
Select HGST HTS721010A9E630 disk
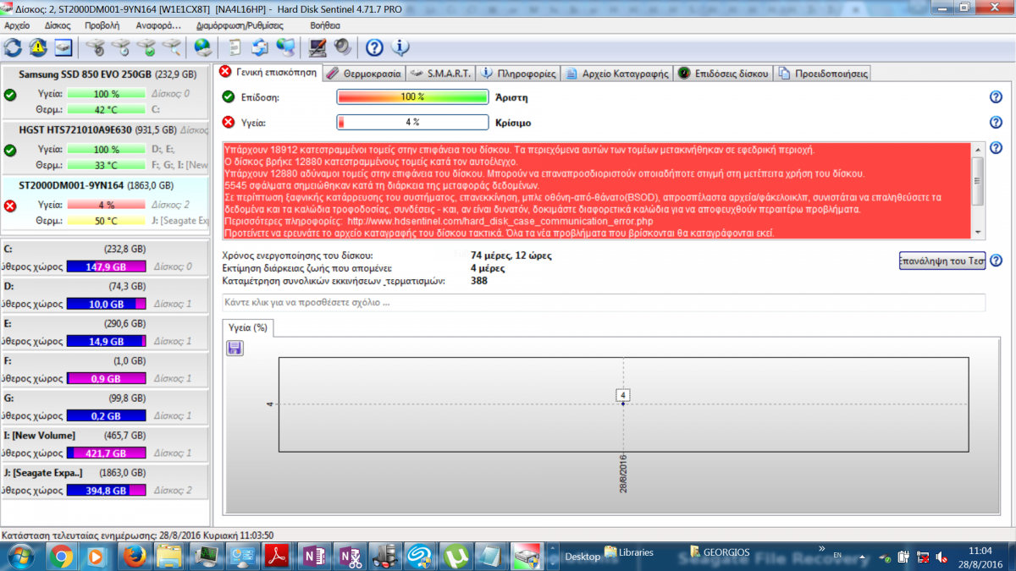click(x=105, y=147)
